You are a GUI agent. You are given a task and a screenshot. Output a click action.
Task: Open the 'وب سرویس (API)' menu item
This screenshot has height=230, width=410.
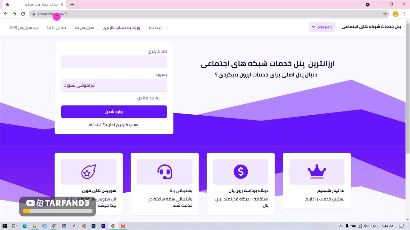(23, 27)
